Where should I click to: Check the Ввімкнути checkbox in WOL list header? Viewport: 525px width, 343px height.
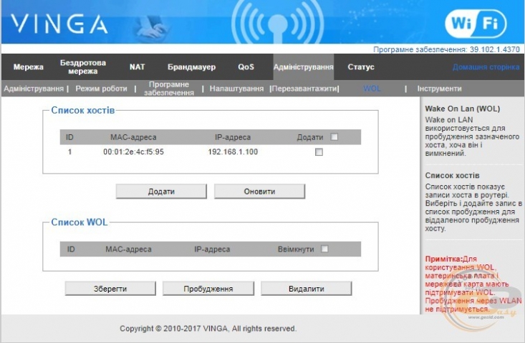(x=324, y=249)
